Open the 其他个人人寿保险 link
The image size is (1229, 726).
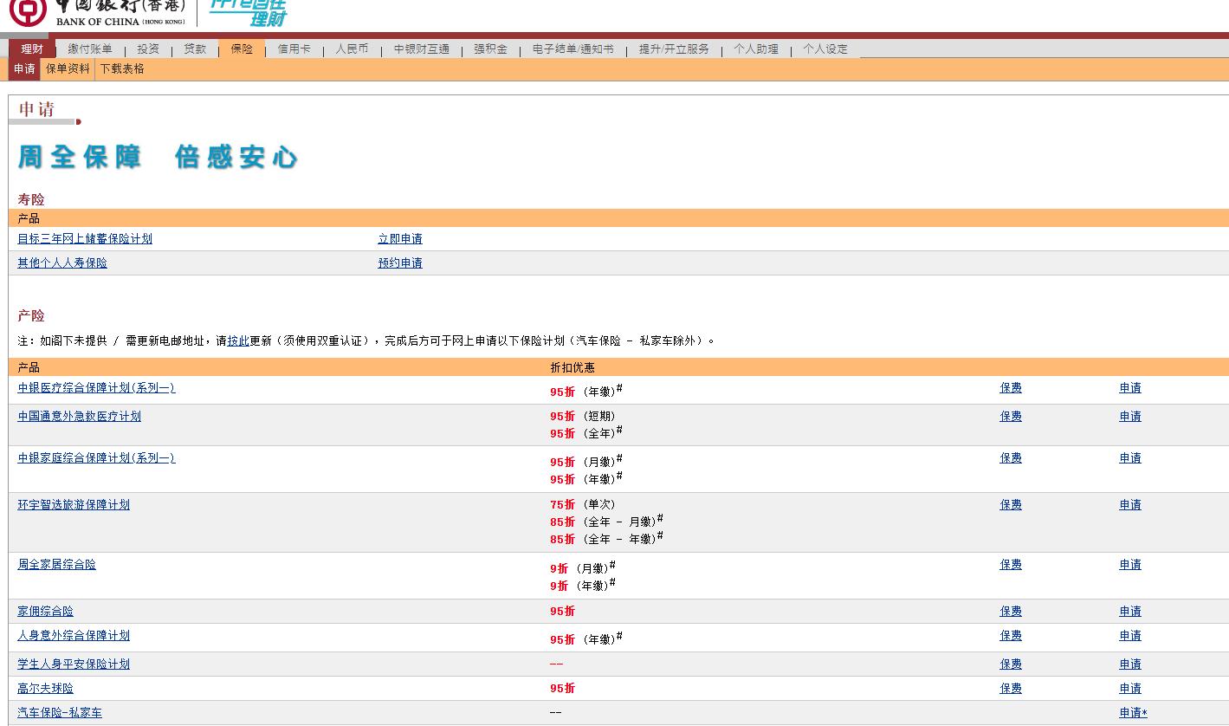62,263
